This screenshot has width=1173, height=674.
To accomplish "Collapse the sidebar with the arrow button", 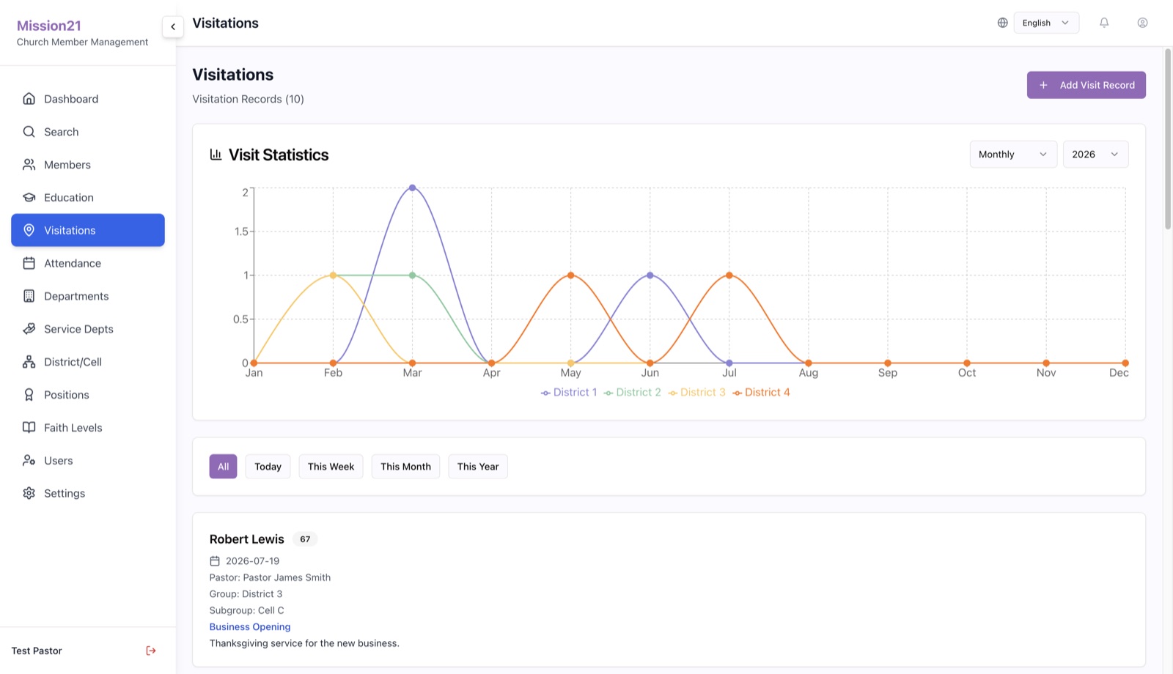I will click(x=173, y=26).
